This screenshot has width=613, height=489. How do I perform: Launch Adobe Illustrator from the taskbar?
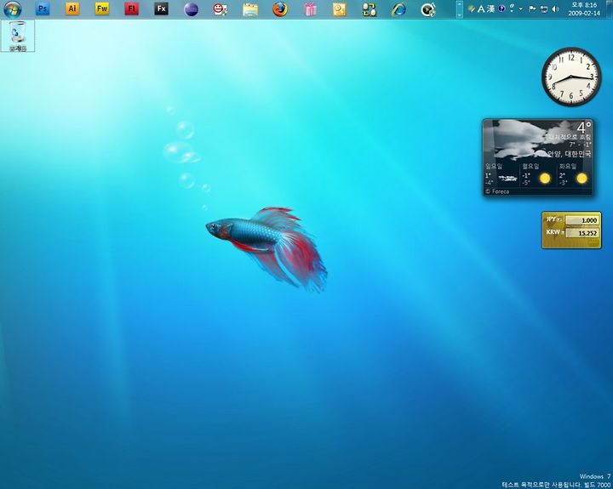point(72,9)
